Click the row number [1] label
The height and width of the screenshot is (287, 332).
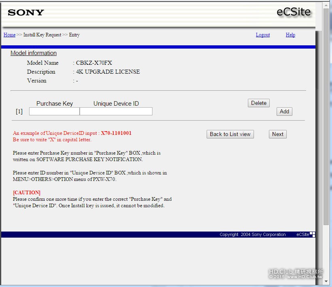(x=19, y=111)
